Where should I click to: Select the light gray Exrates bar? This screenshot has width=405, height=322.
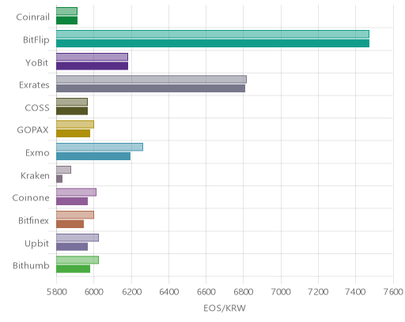(x=152, y=80)
